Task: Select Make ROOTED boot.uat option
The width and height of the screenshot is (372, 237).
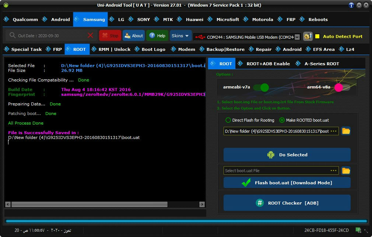Action: (x=304, y=120)
